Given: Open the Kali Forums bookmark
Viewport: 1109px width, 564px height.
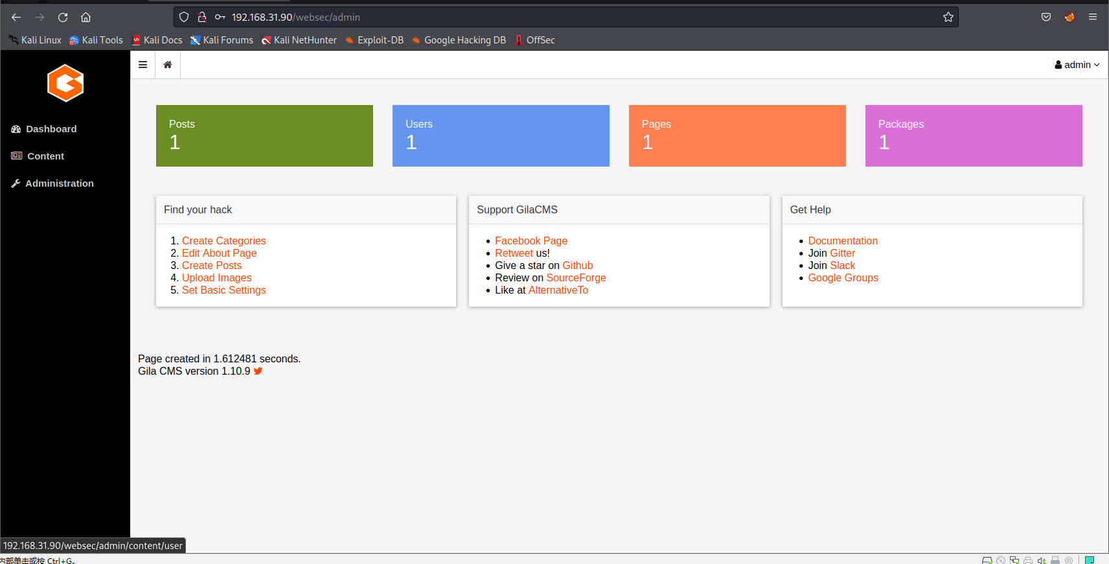Looking at the screenshot, I should click(222, 40).
